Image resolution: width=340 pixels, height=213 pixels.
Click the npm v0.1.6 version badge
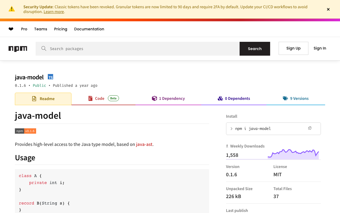[x=25, y=131]
